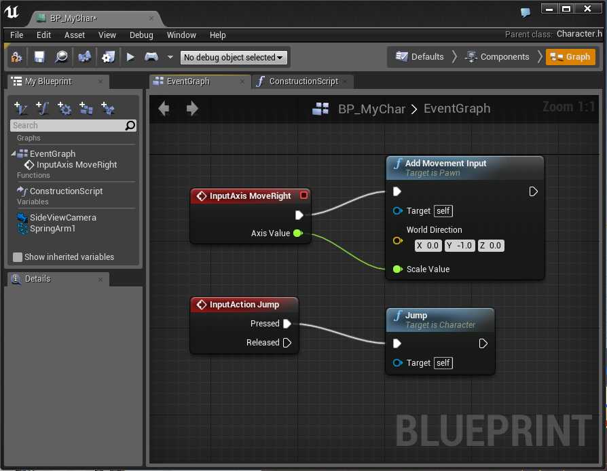
Task: Open the Edit menu
Action: point(43,35)
